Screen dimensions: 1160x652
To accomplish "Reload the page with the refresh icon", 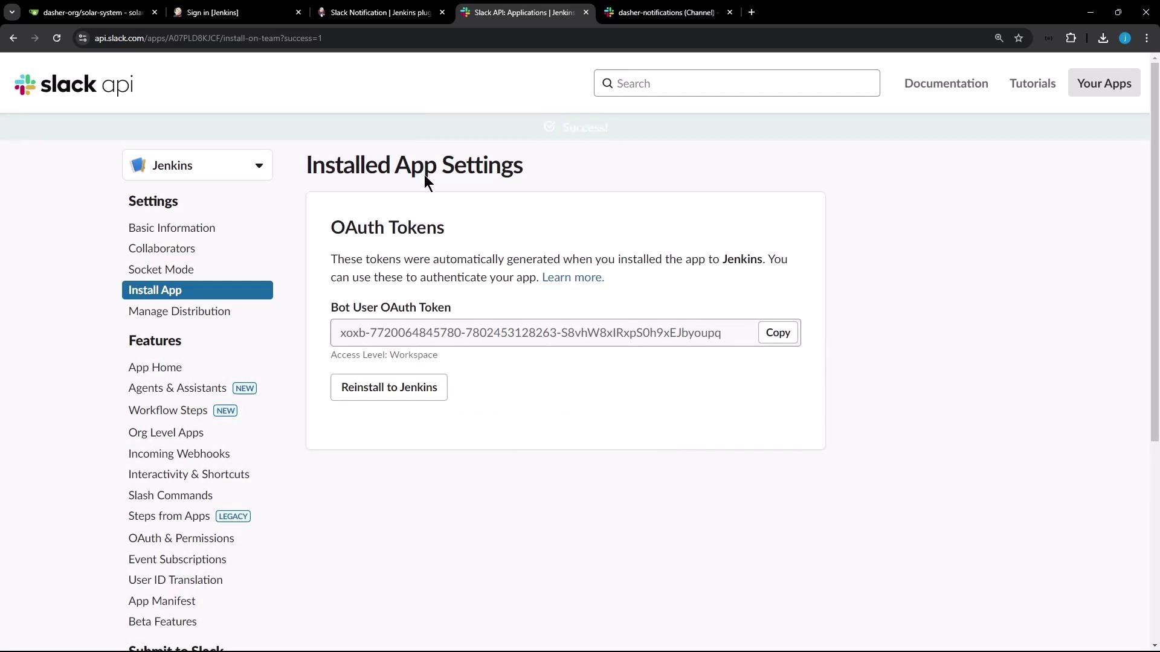I will (x=57, y=38).
